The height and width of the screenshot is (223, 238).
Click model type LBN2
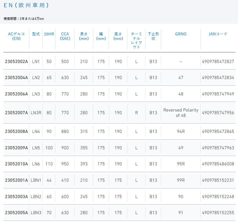(x=36, y=197)
